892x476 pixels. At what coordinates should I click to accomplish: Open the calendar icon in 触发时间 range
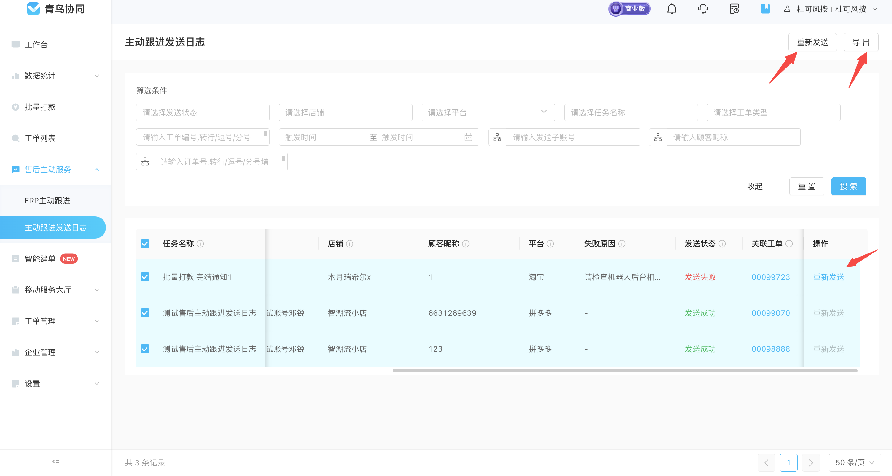[x=468, y=137]
